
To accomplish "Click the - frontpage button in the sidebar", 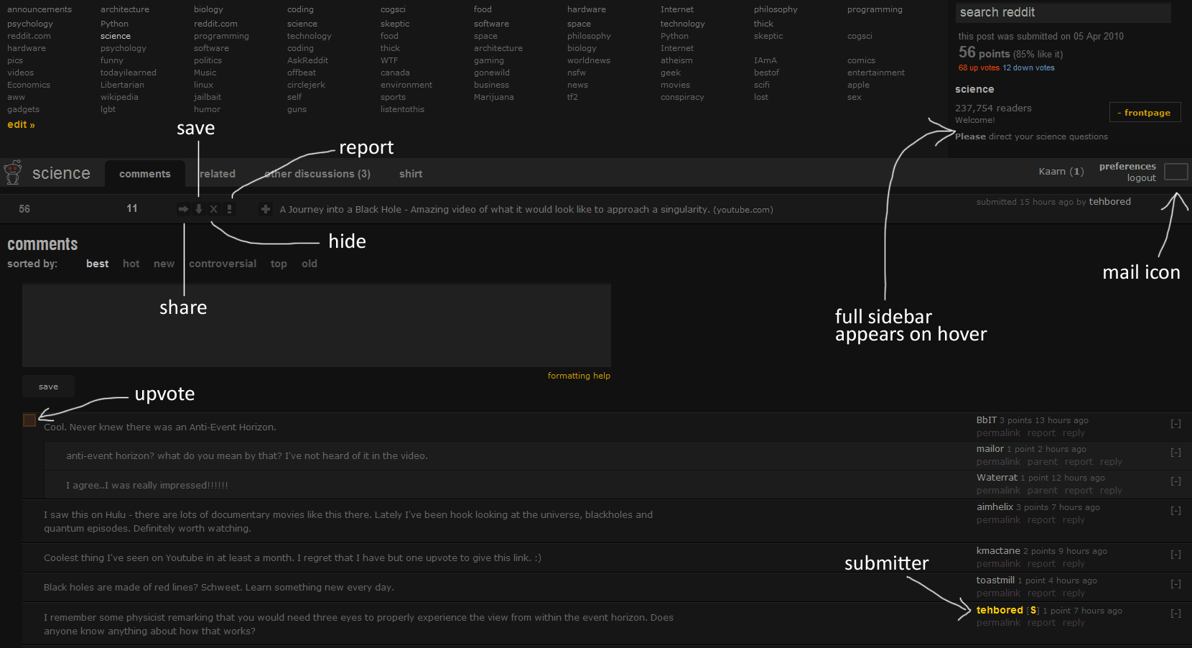I will pos(1145,112).
